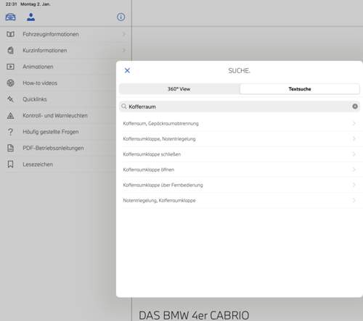Switch to the 360° View tab

pyautogui.click(x=179, y=89)
